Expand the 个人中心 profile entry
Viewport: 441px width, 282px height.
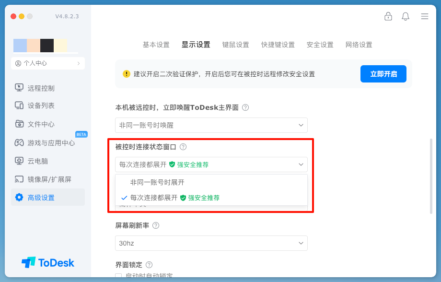[48, 63]
